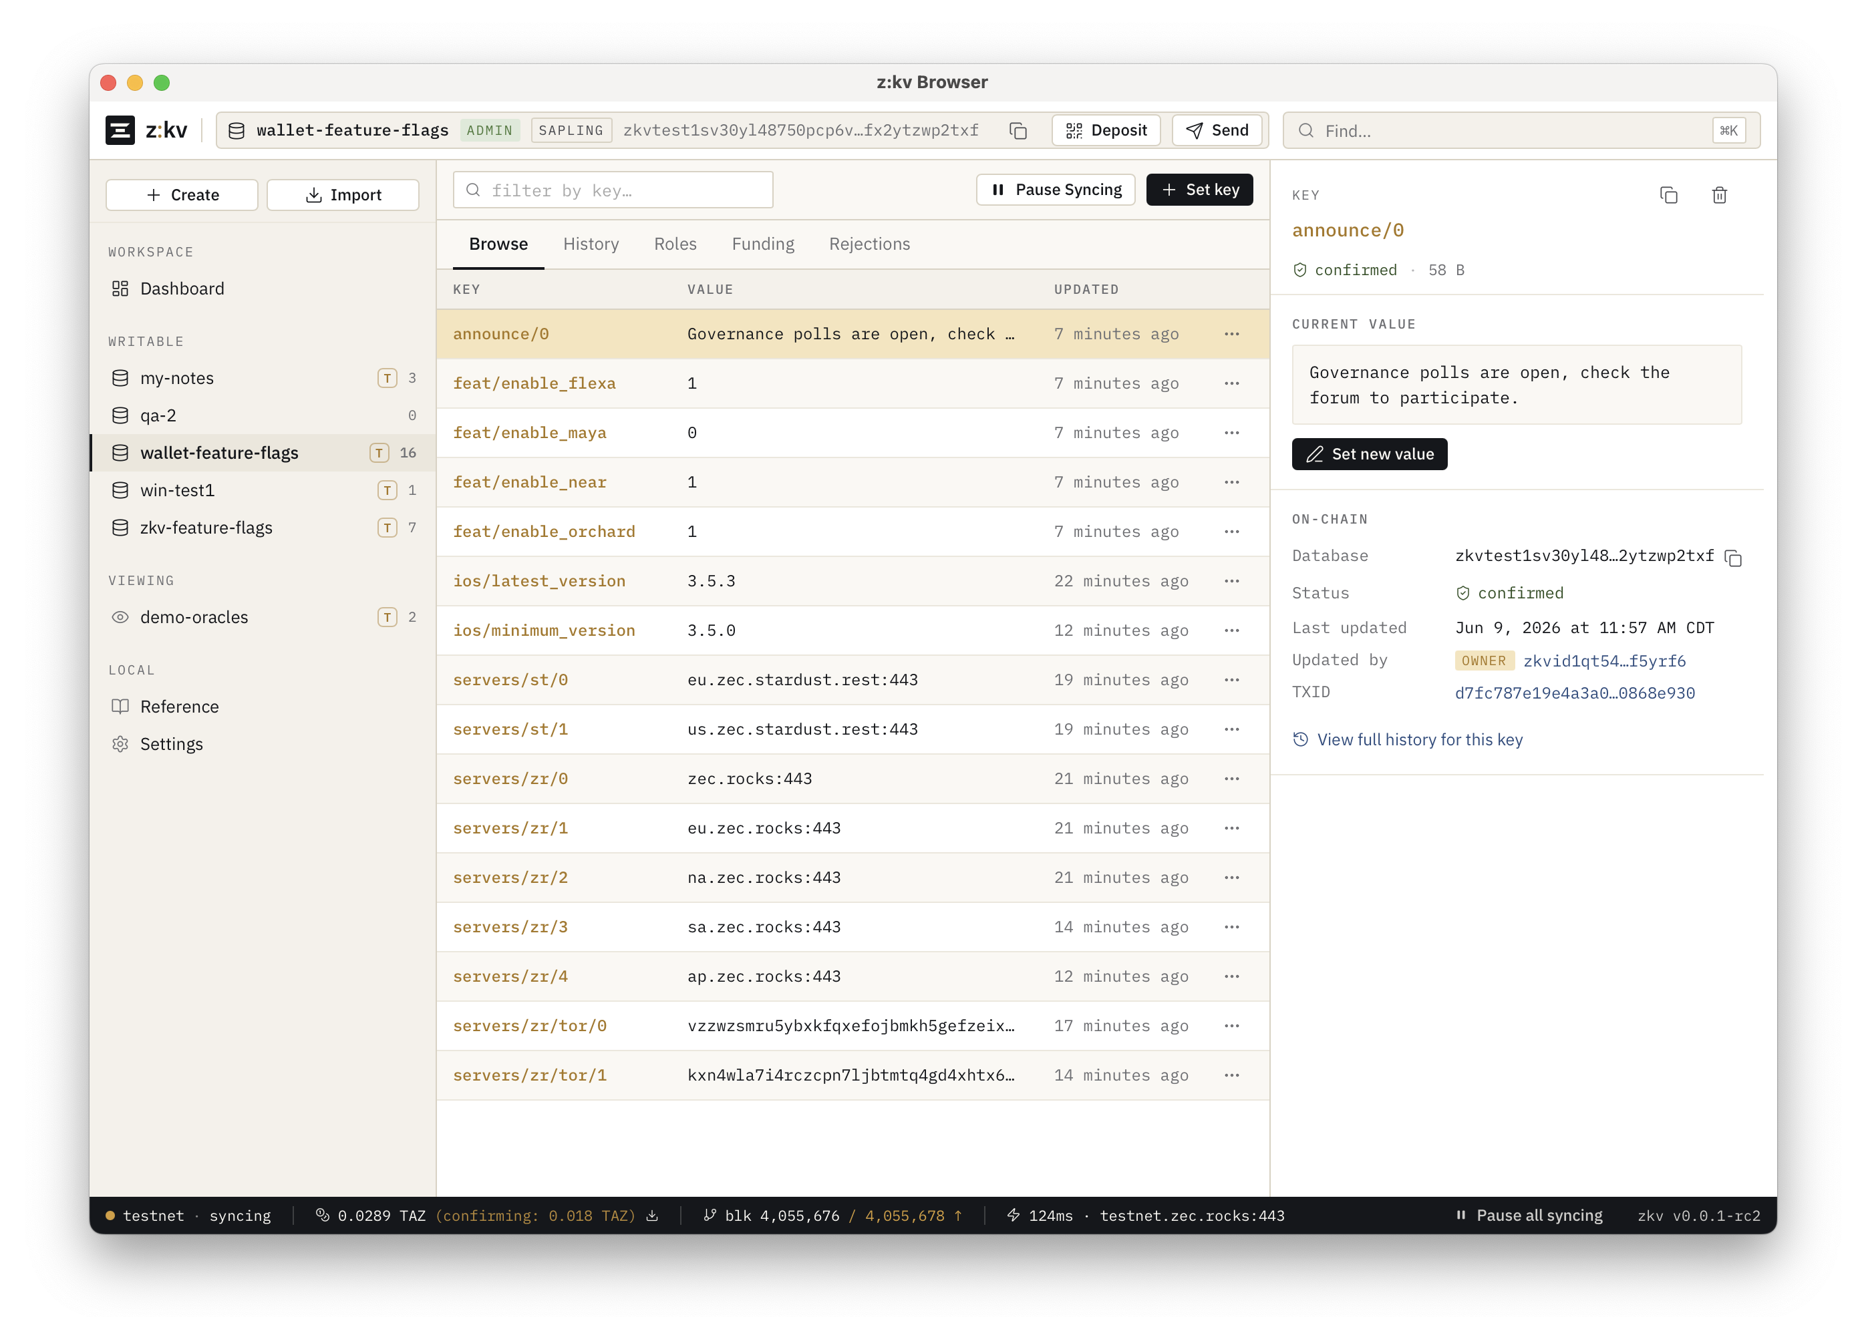Click the zkv v0.0.1-rc2 version label

pyautogui.click(x=1698, y=1215)
